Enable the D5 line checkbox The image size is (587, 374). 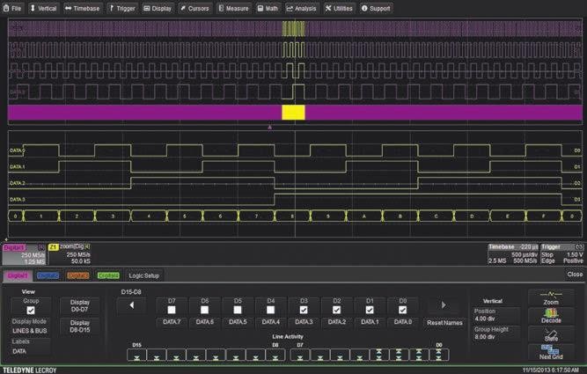[x=238, y=310]
